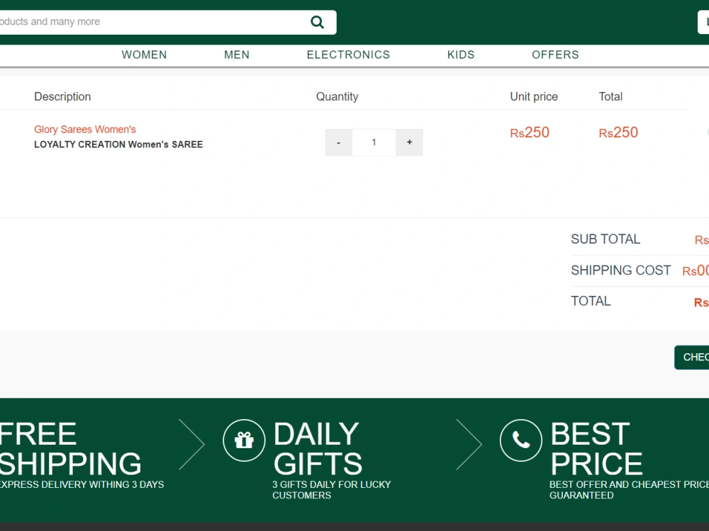Click the Total column value Rs250
Viewport: 709px width, 531px height.
tap(618, 132)
